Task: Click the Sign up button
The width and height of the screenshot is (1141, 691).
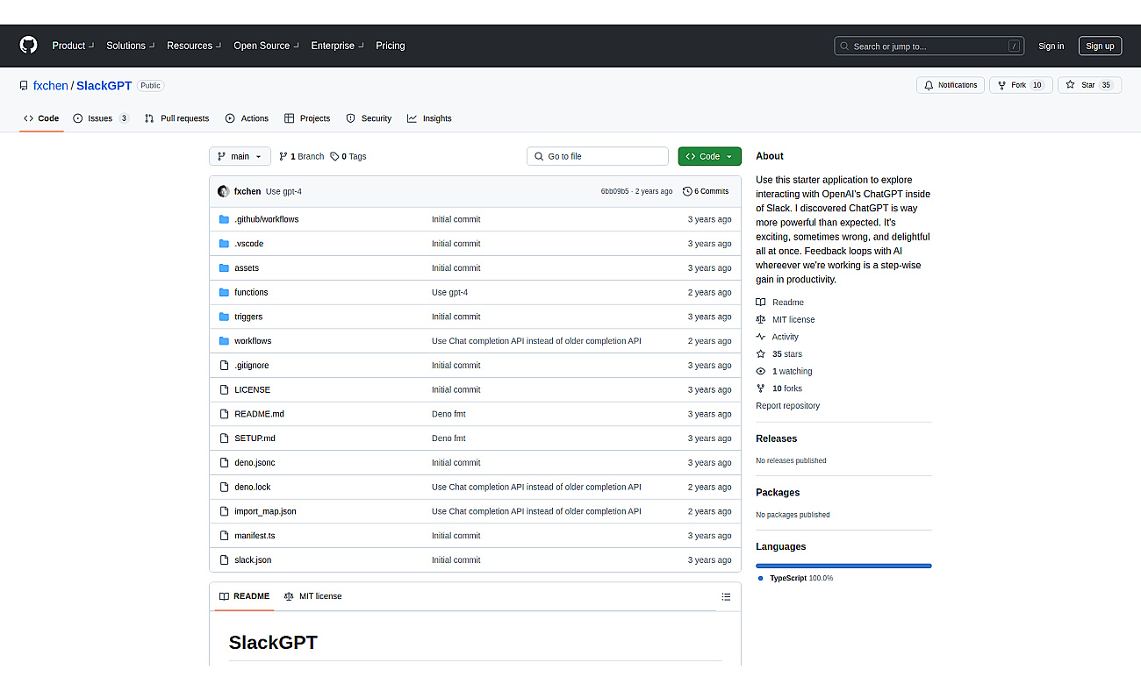Action: click(1100, 46)
